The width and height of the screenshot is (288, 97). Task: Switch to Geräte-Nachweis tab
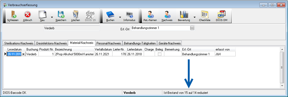coord(170,43)
